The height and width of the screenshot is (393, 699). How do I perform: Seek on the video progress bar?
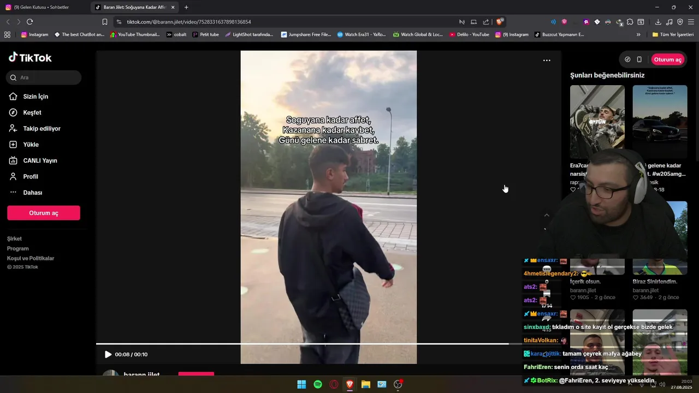click(x=328, y=344)
